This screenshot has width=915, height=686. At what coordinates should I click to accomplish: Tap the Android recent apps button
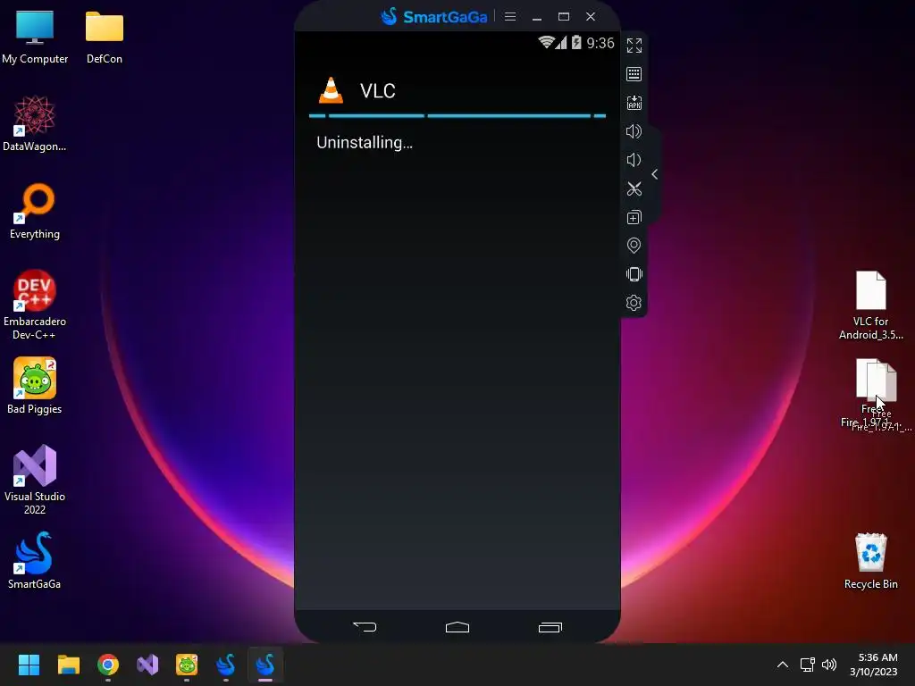pyautogui.click(x=550, y=627)
